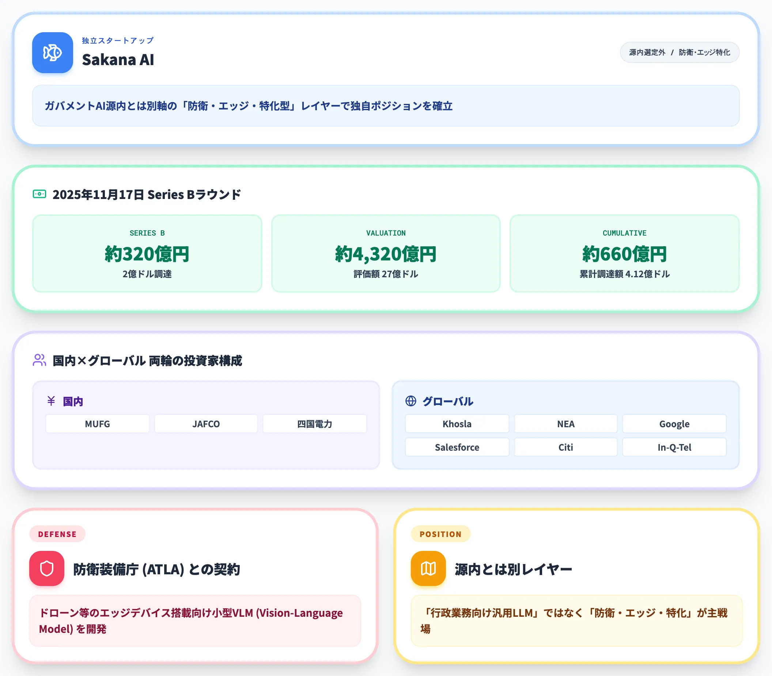Select the Citi investor chip
Screen dimensions: 772x676
coord(566,447)
